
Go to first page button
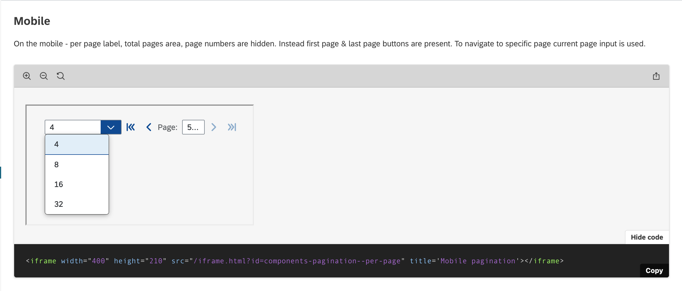[x=131, y=127]
